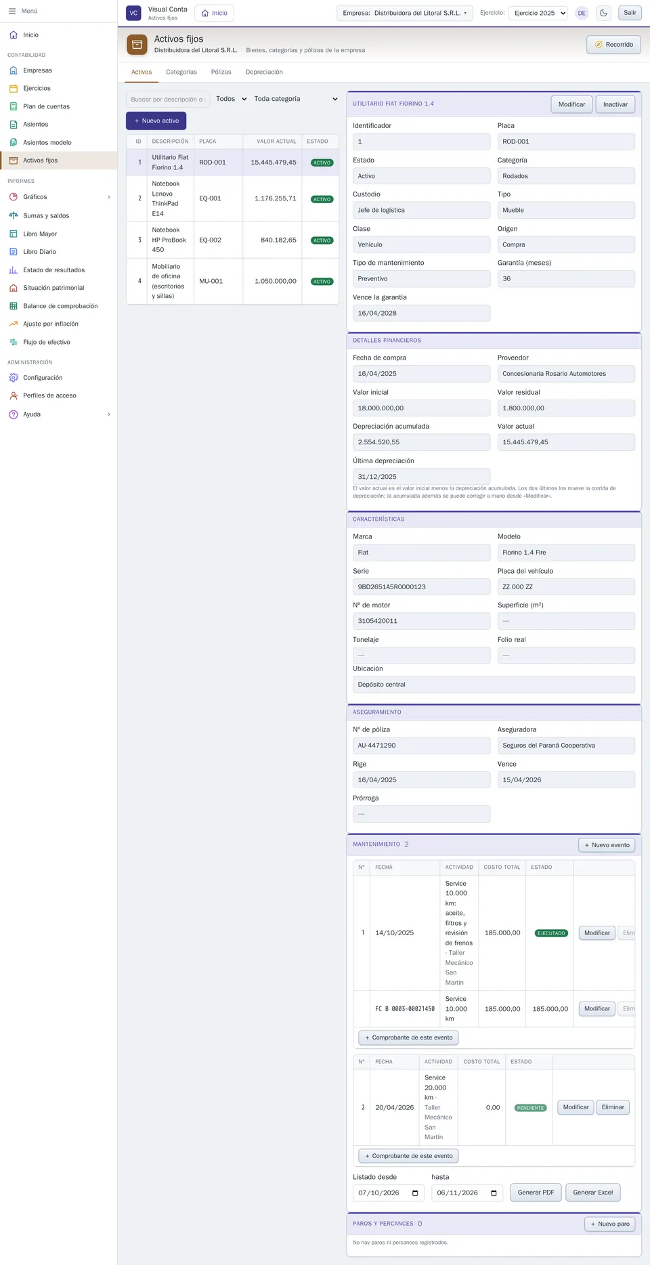Click the Inactivar button

coord(615,104)
